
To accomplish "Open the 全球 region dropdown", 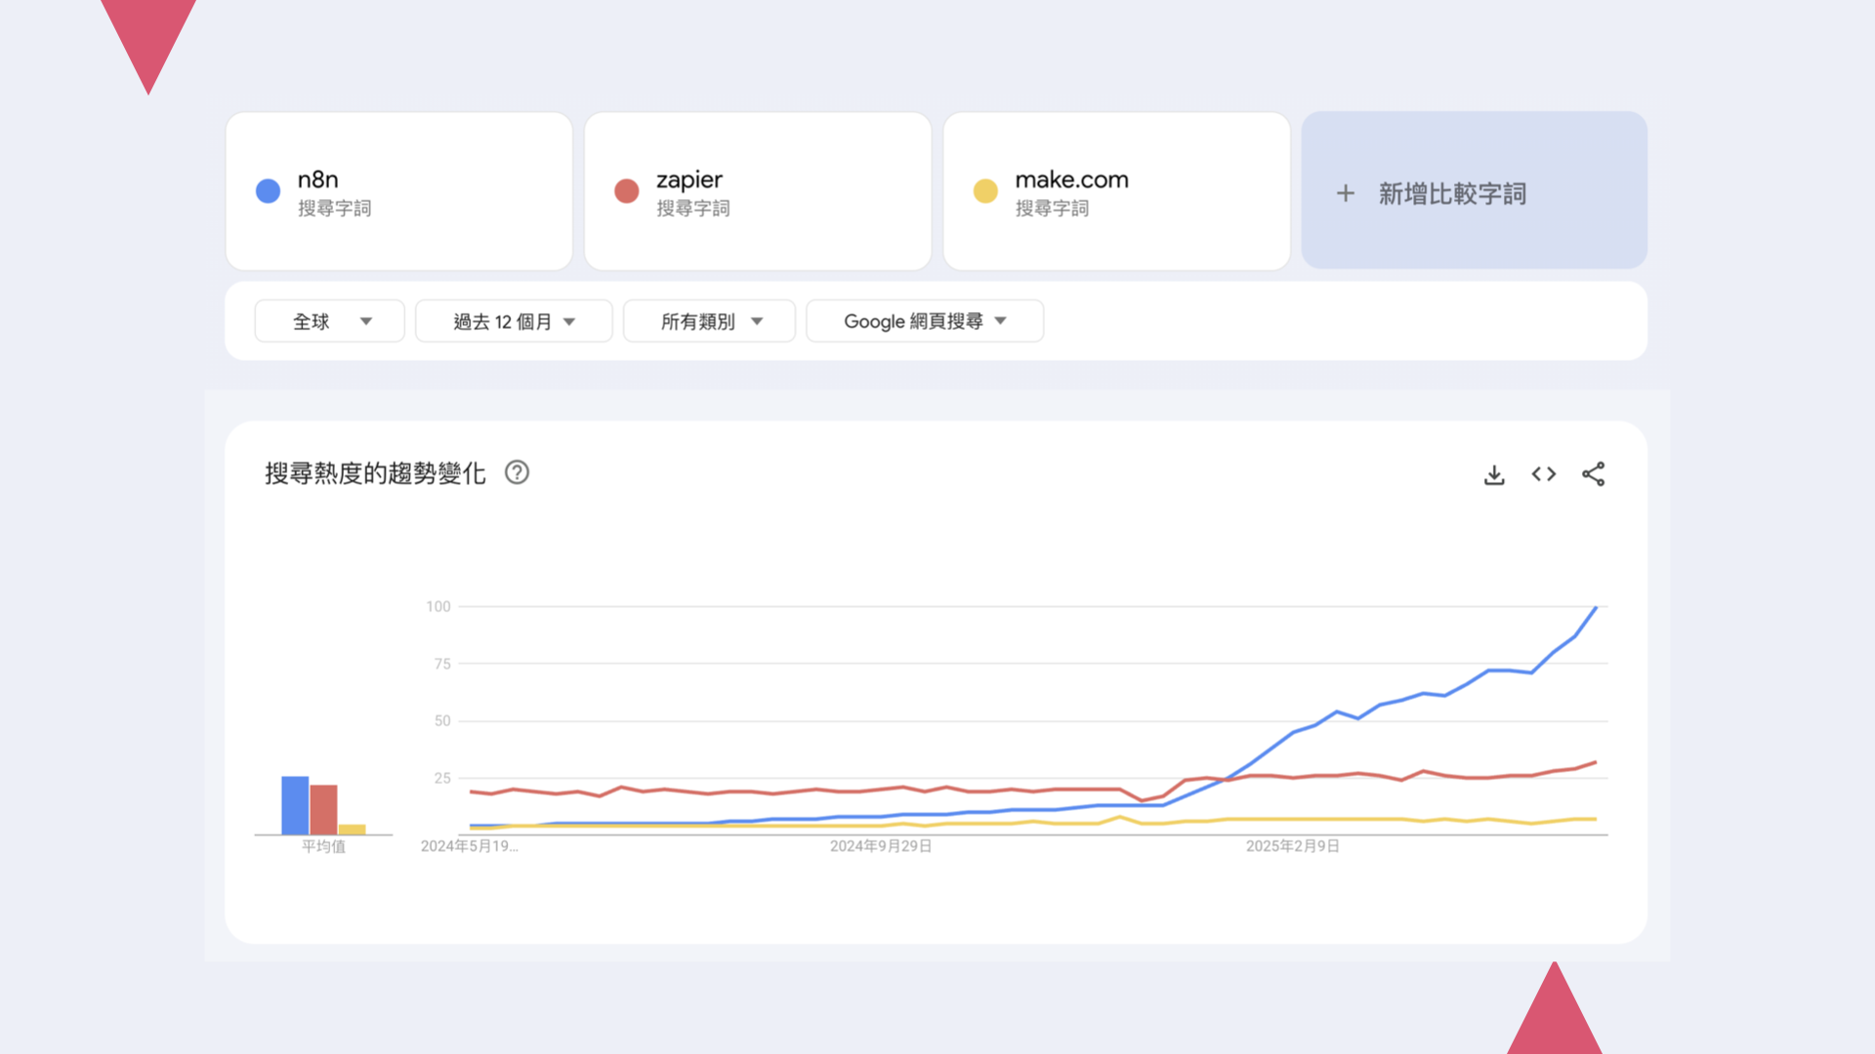I will 329,321.
